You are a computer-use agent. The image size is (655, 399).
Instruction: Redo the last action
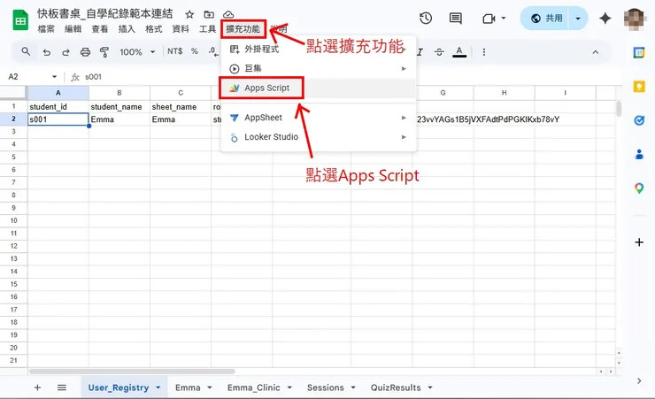click(x=65, y=52)
